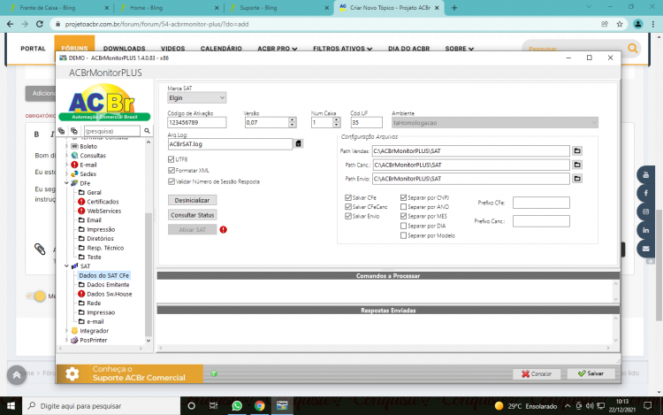Select Dados Emitente in the tree
The width and height of the screenshot is (663, 415).
point(108,285)
